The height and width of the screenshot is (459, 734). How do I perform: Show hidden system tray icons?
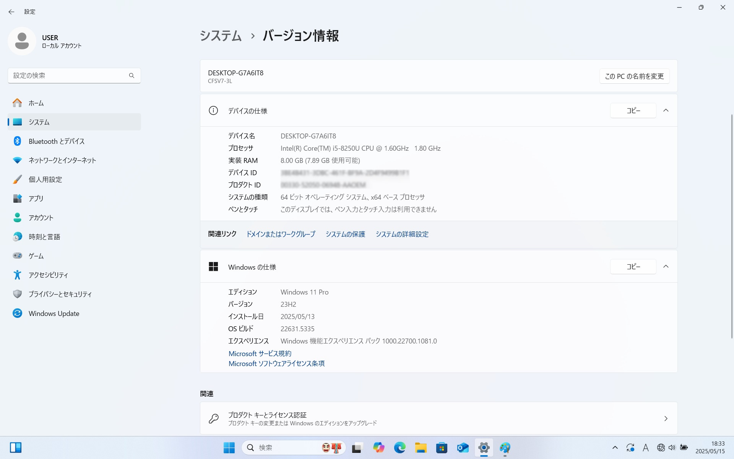[x=615, y=448]
